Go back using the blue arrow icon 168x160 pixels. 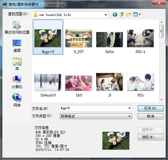pyautogui.click(x=115, y=14)
